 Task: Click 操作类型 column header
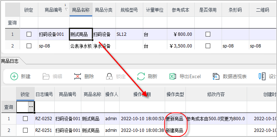click(175, 94)
